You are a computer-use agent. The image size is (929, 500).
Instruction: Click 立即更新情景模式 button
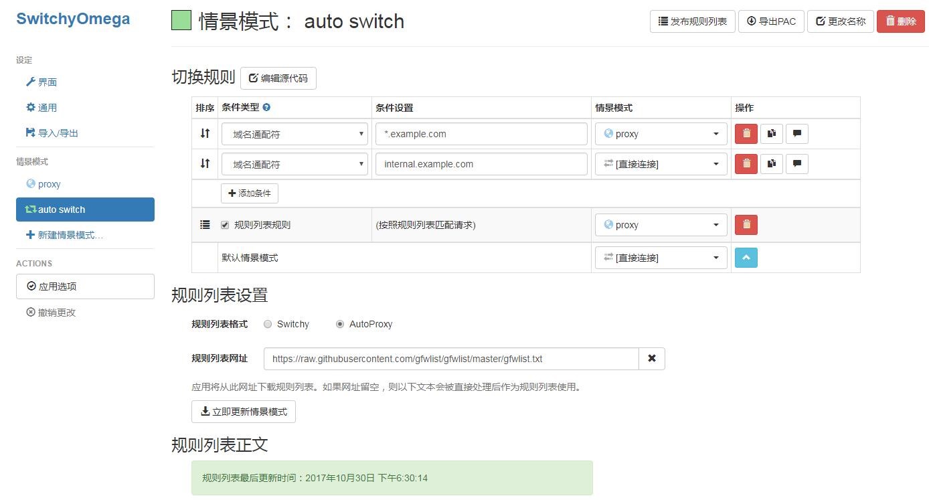[244, 412]
